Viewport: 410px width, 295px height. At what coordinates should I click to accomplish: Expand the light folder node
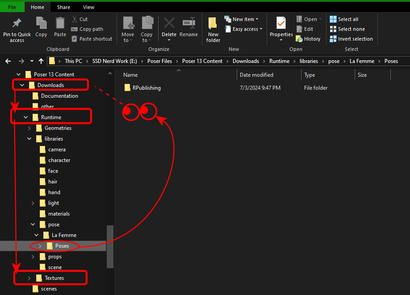[x=33, y=203]
